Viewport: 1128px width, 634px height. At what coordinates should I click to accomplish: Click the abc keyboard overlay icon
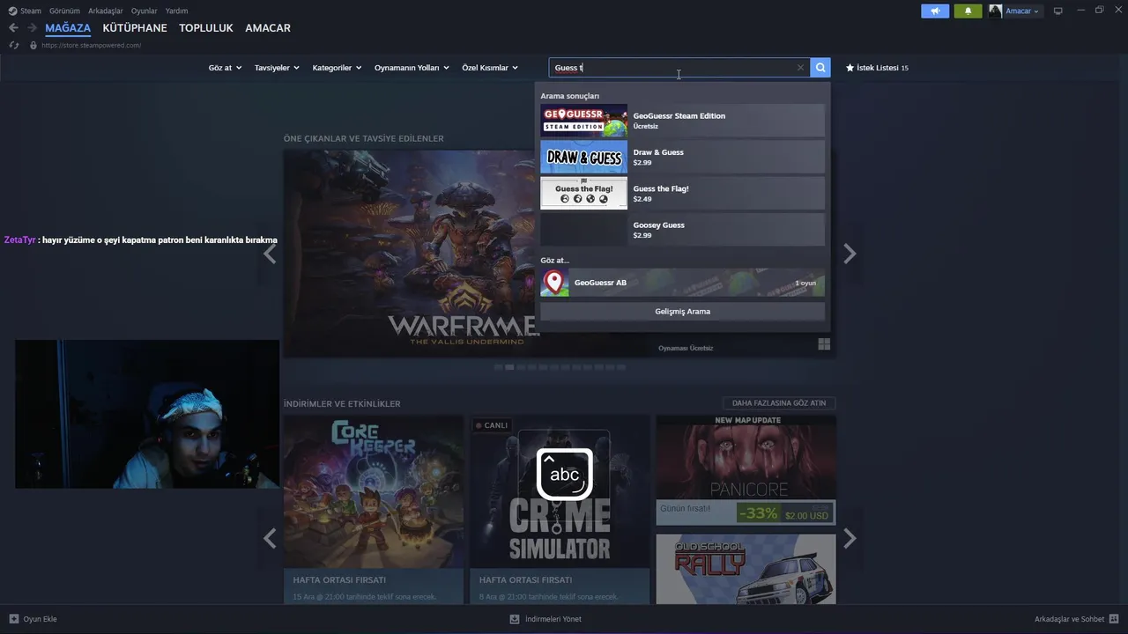pyautogui.click(x=564, y=474)
